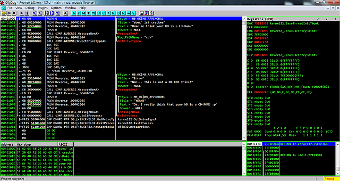340x181 pixels.
Task: Select the CALL GetDriveTypeA line at 00401018
Action: [121, 41]
